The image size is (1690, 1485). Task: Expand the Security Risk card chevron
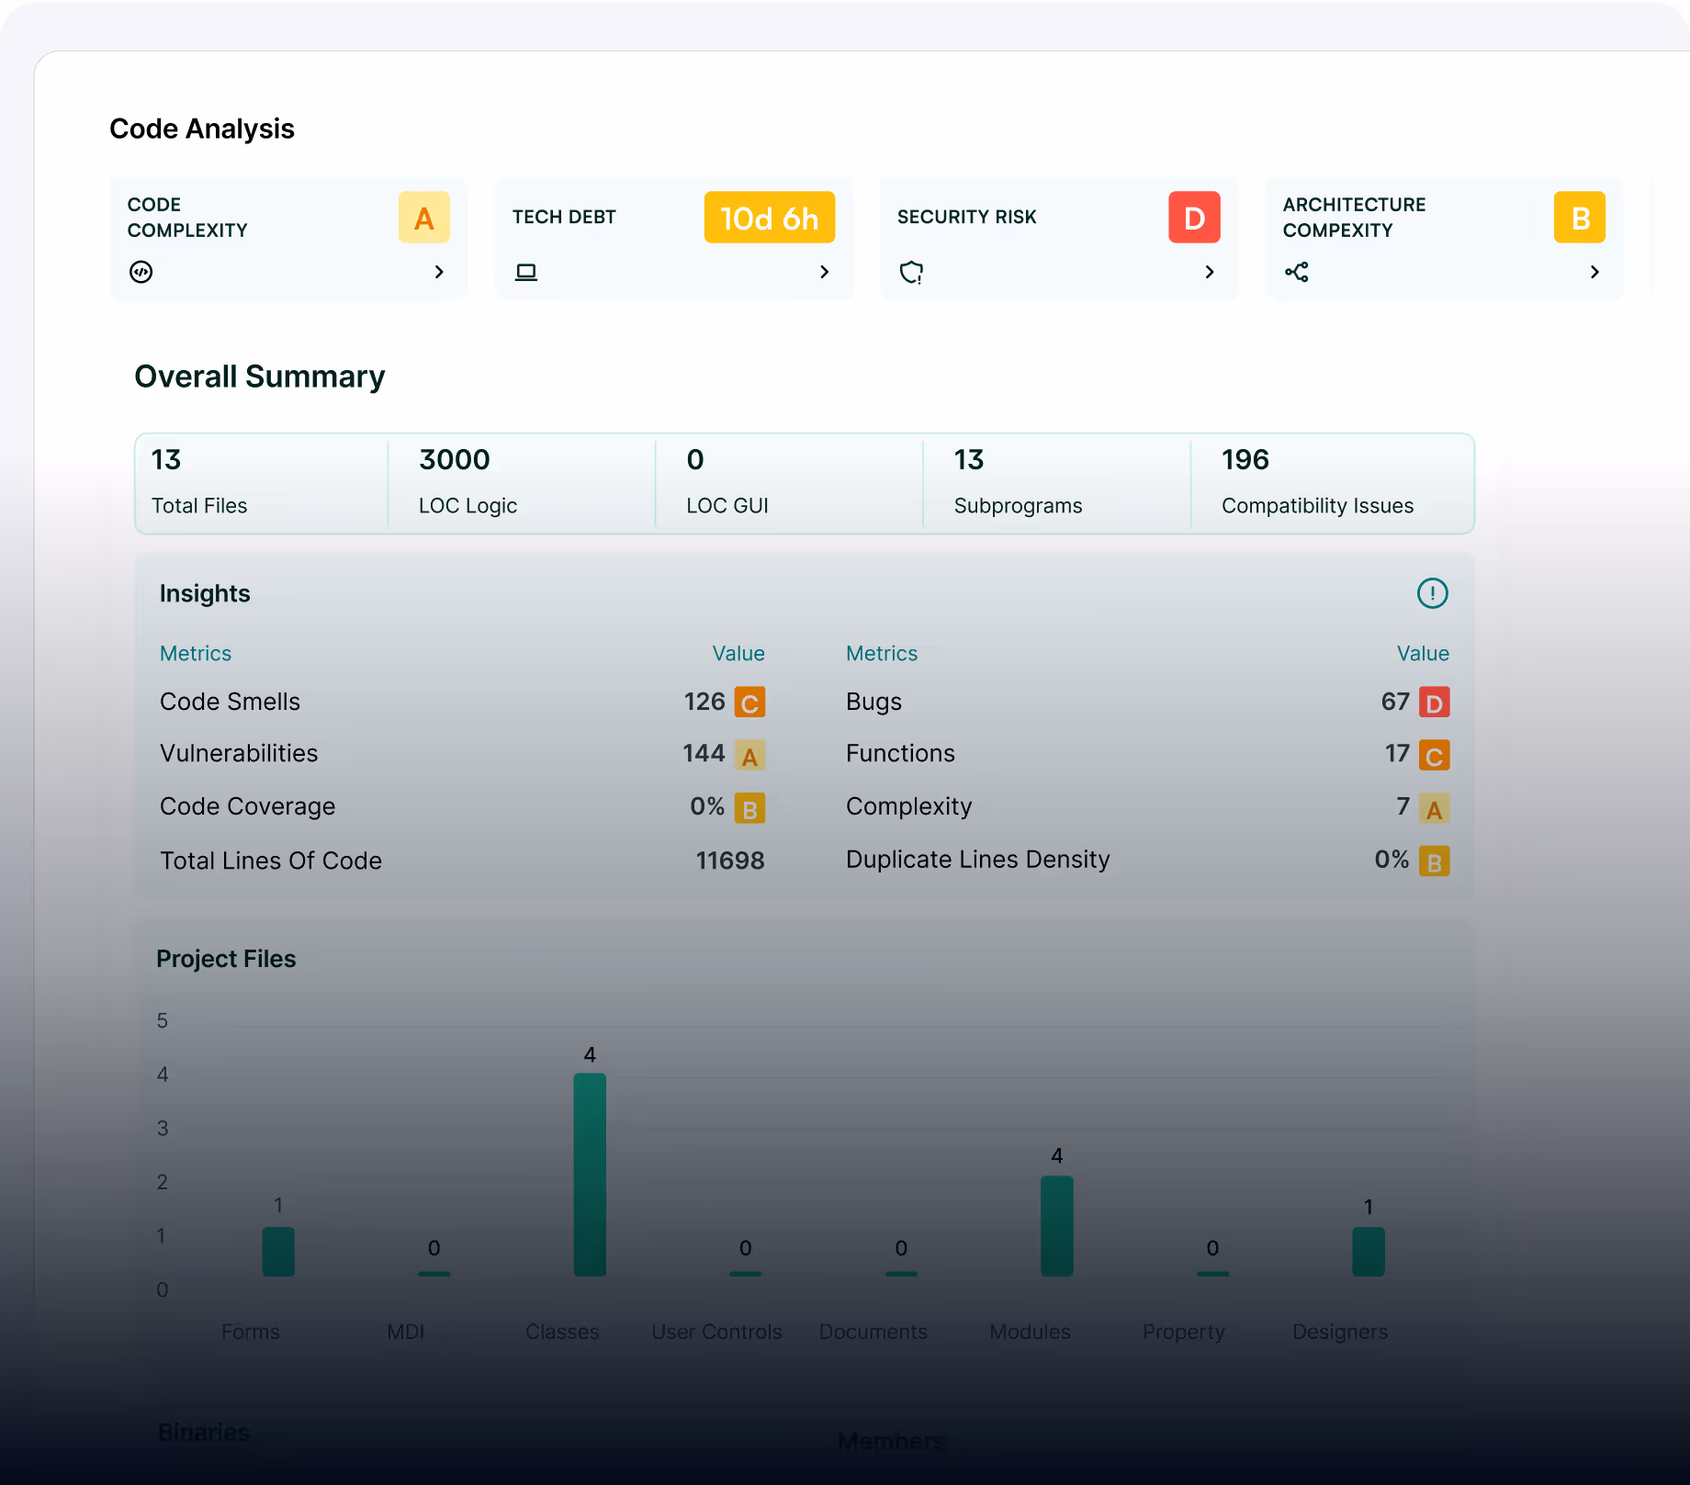click(x=1209, y=272)
